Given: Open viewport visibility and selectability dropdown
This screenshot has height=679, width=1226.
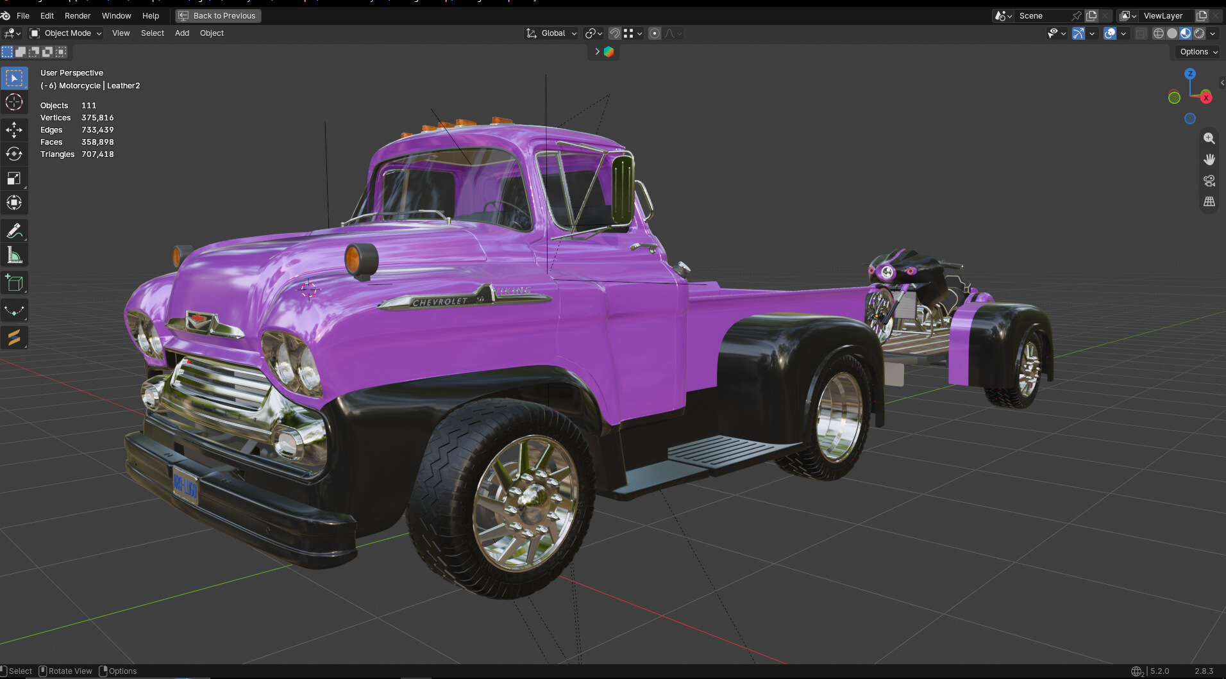Looking at the screenshot, I should (x=1056, y=33).
